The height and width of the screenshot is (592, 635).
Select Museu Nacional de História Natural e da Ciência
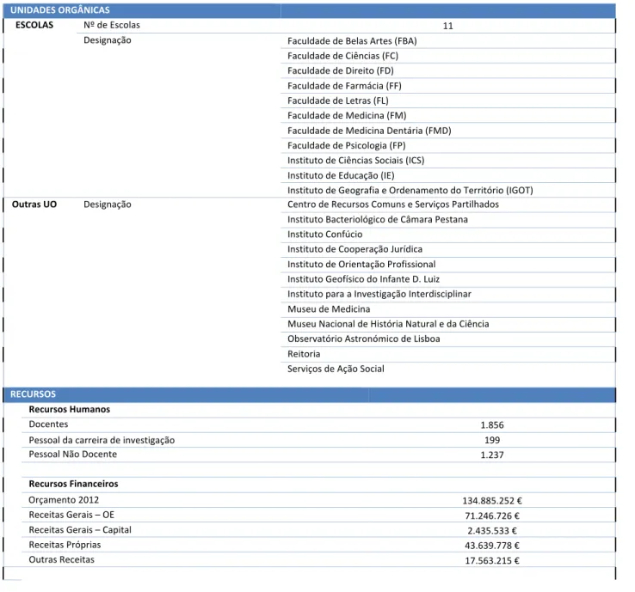point(388,324)
